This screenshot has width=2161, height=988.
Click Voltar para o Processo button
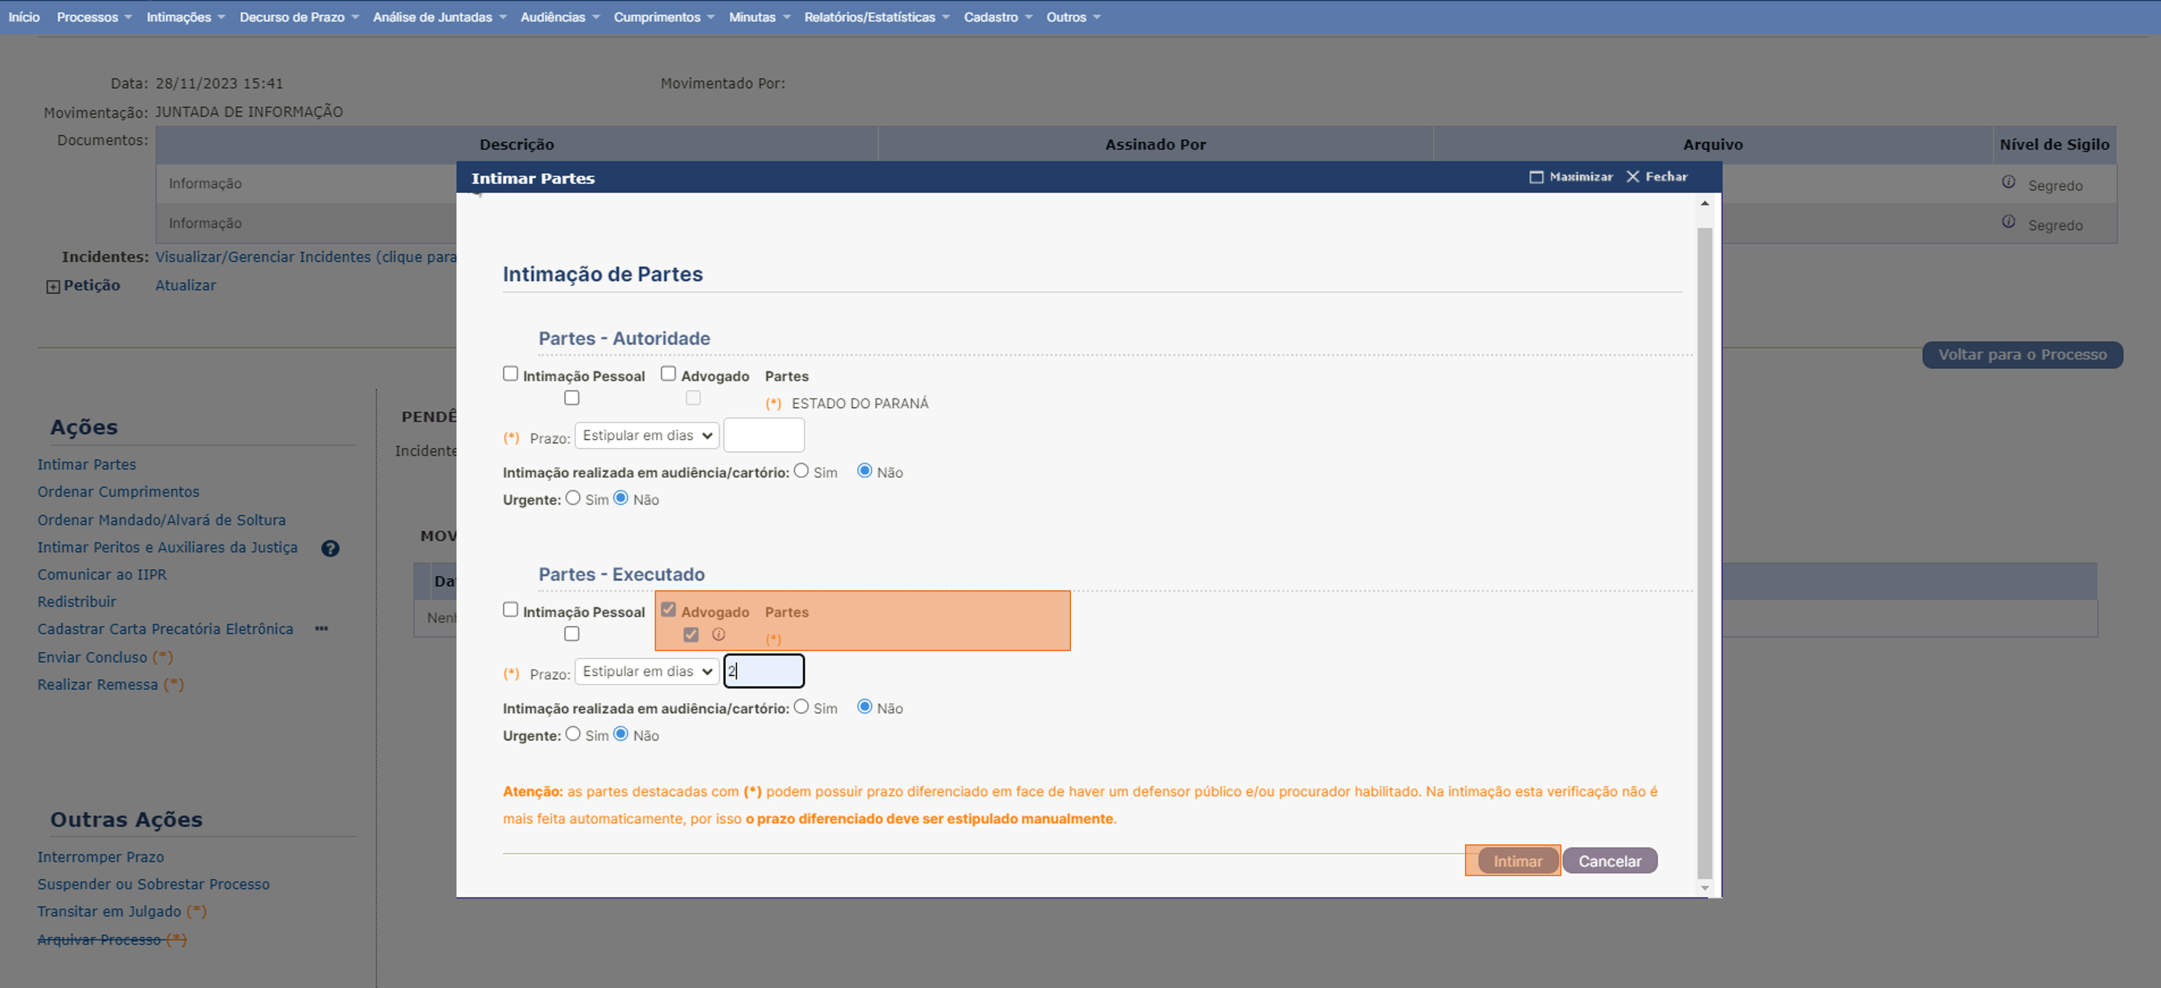pyautogui.click(x=2021, y=354)
